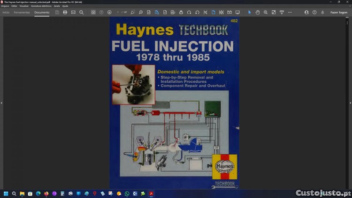Click the Print icon in the toolbar
This screenshot has width=352, height=198.
tap(65, 12)
